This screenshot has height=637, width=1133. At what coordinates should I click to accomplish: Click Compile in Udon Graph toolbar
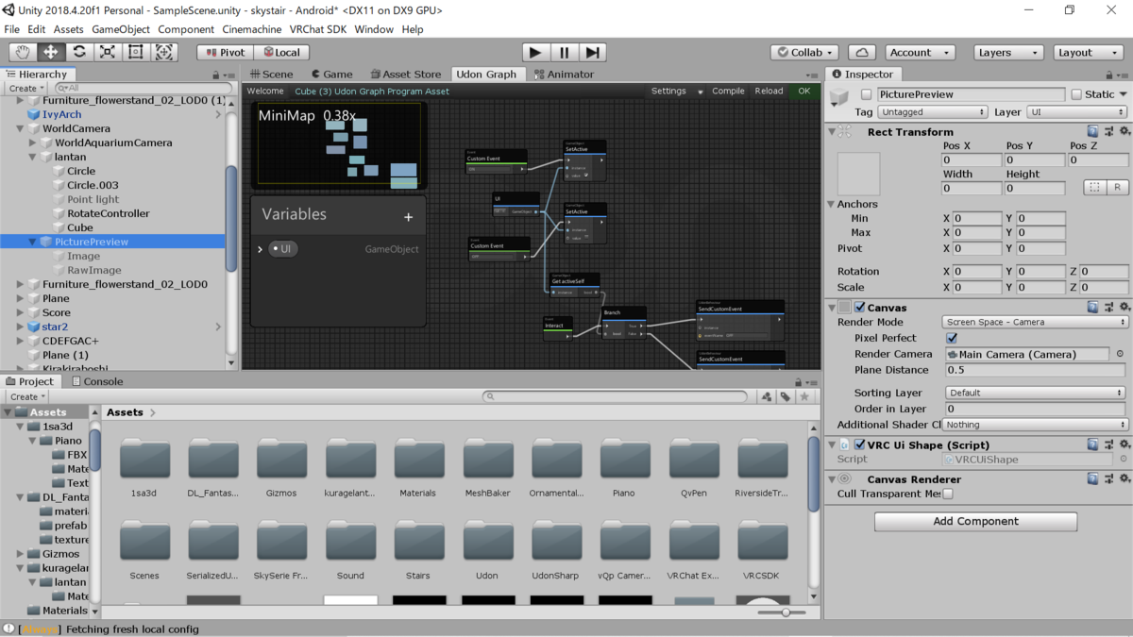728,92
